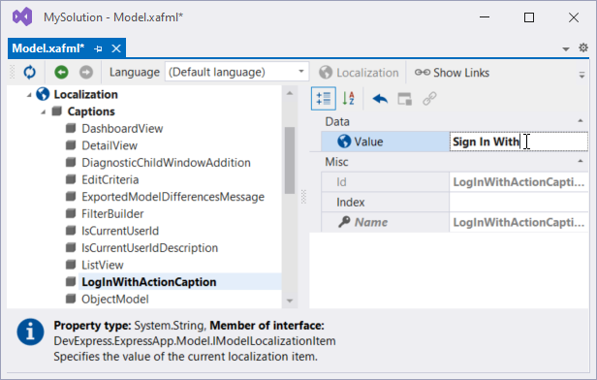The width and height of the screenshot is (597, 380).
Task: Click the toolbar drag grip handle
Action: [13, 72]
